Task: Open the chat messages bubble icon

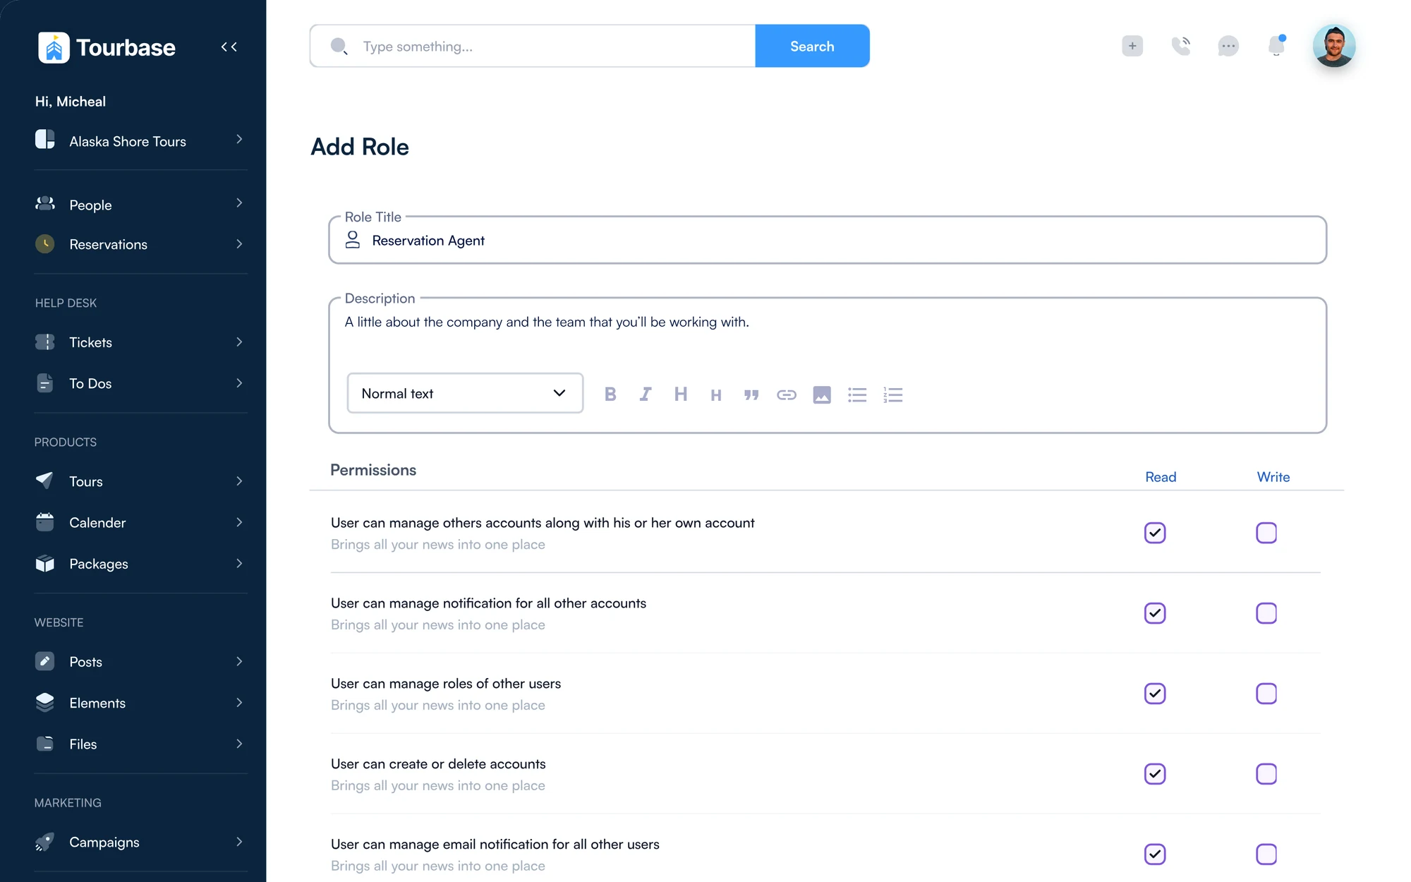Action: pyautogui.click(x=1228, y=47)
